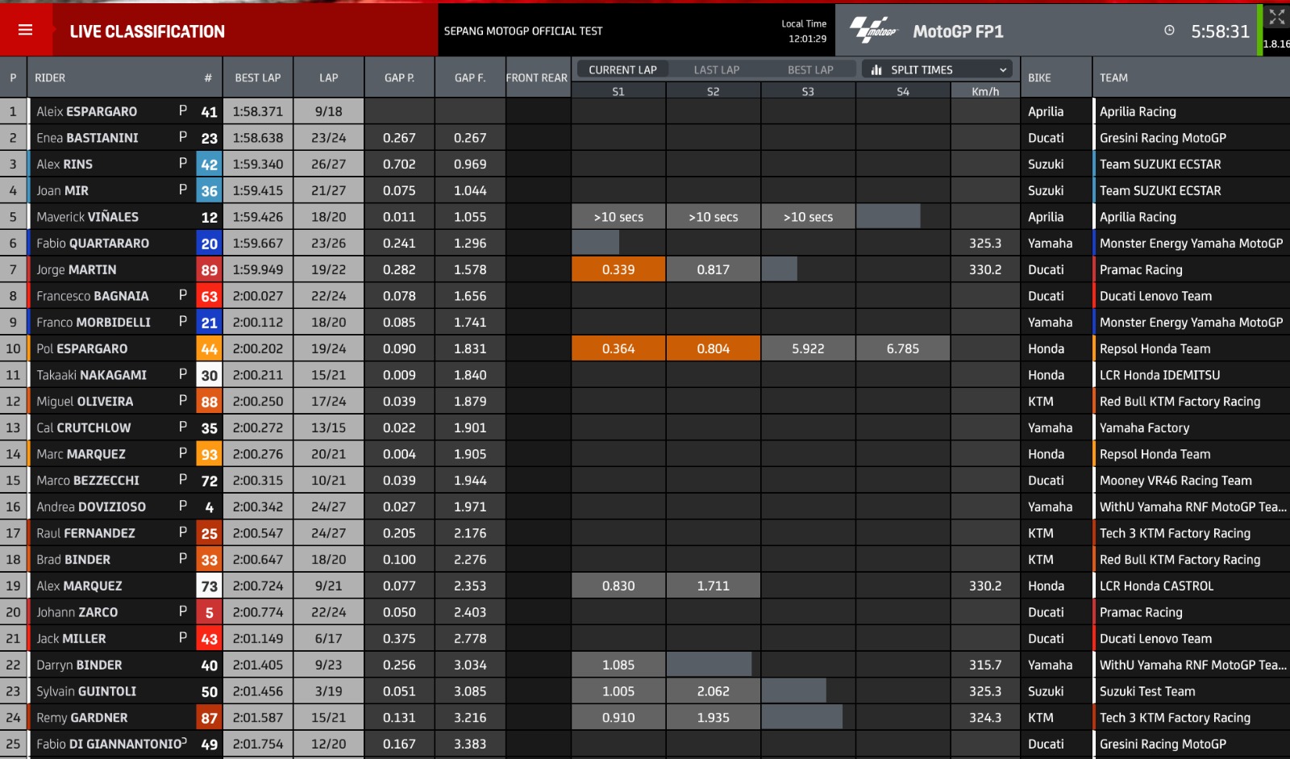The image size is (1290, 759).
Task: Click Sylvain GUINTOLI rider name
Action: click(x=86, y=691)
